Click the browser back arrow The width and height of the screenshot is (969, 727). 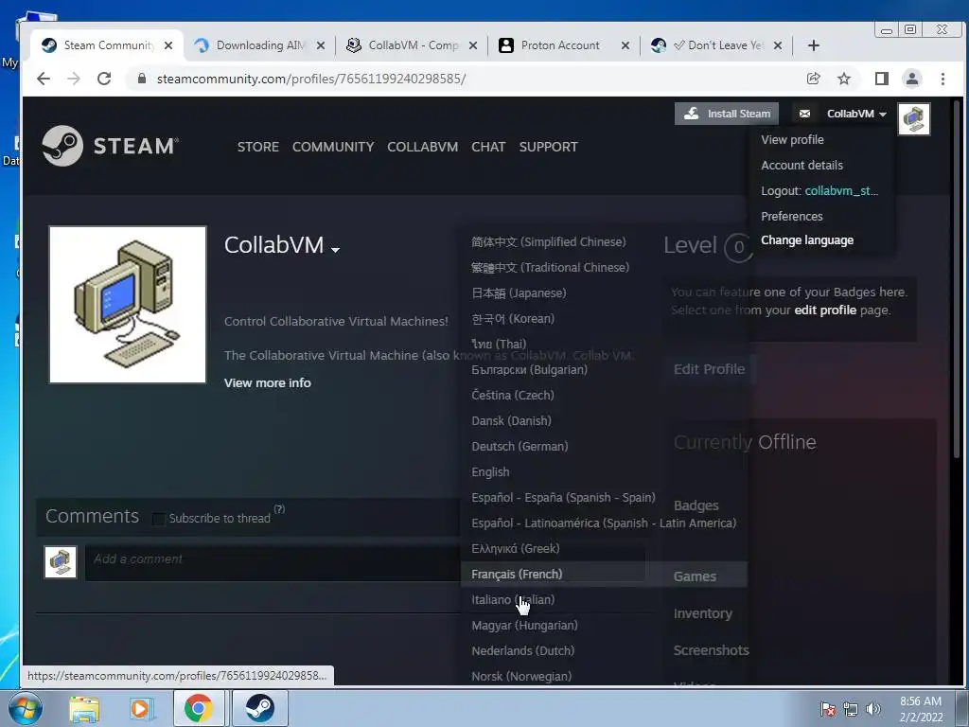[44, 79]
